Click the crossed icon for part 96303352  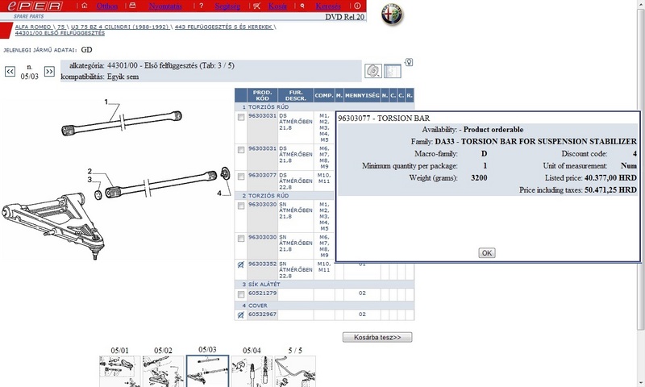click(241, 265)
